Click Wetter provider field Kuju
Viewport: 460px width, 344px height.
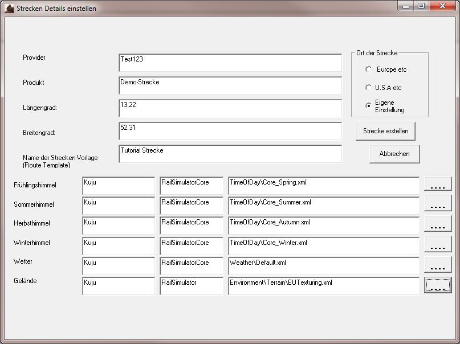(119, 266)
